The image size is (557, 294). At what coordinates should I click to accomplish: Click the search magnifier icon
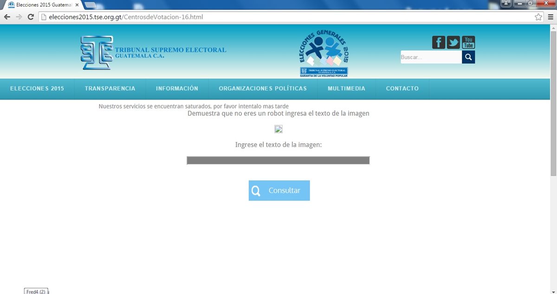(x=468, y=57)
